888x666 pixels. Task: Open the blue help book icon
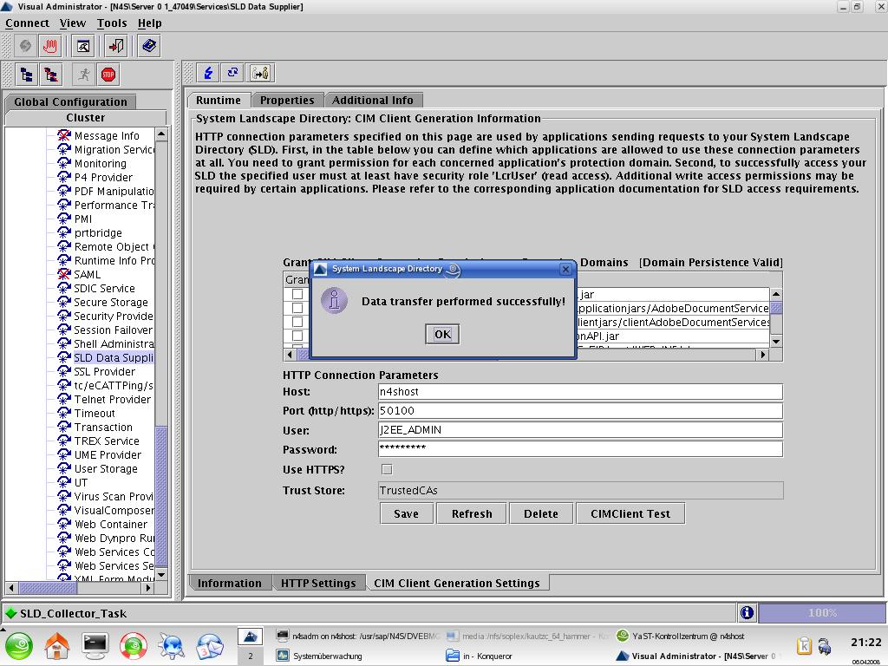pos(149,46)
